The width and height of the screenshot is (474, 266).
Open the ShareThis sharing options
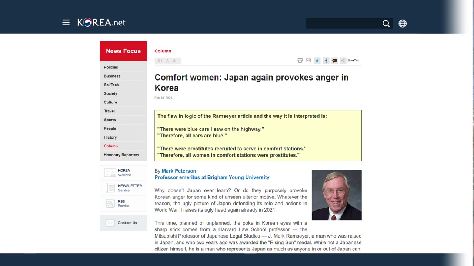(350, 61)
